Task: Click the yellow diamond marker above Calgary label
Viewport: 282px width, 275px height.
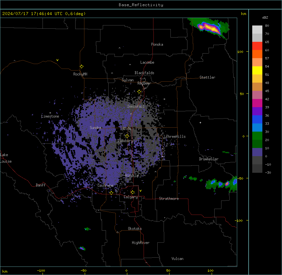Action: [x=132, y=192]
